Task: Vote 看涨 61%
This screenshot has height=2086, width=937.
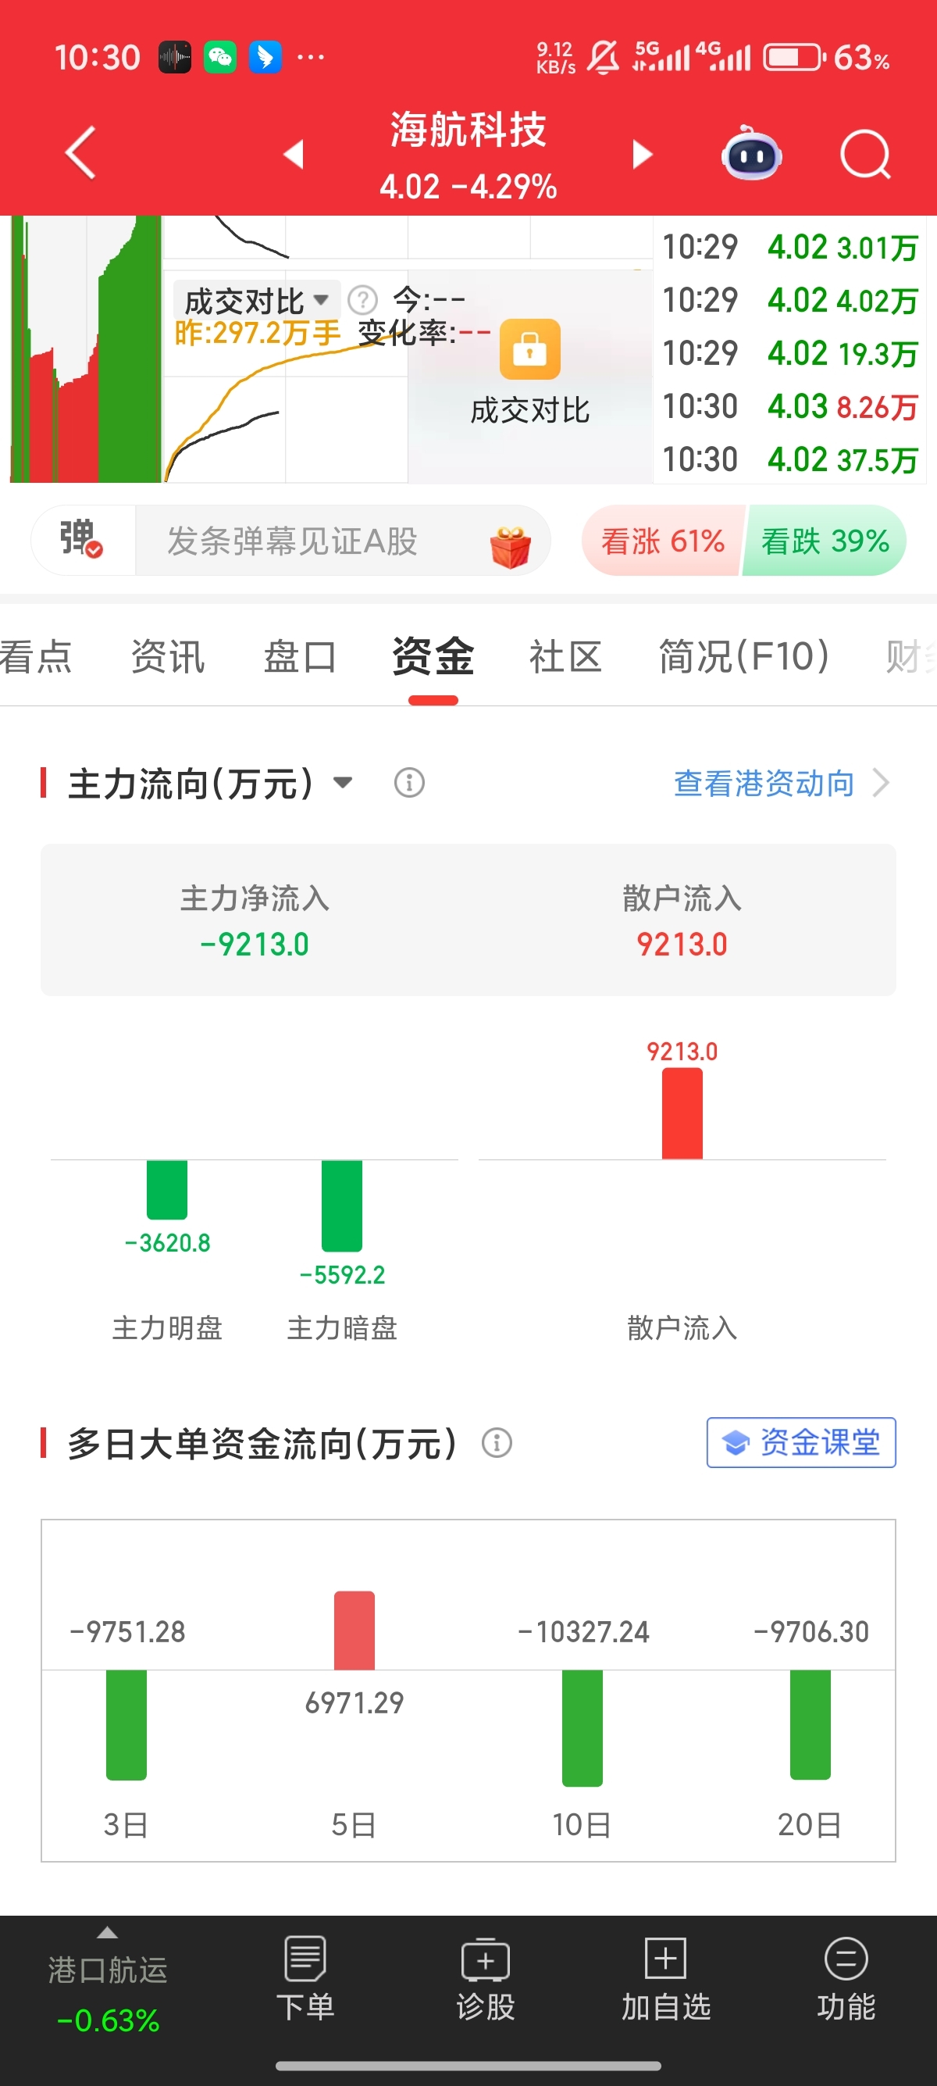Action: click(663, 540)
